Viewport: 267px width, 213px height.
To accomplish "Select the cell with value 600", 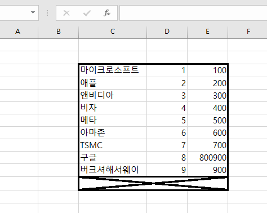I will click(207, 132).
